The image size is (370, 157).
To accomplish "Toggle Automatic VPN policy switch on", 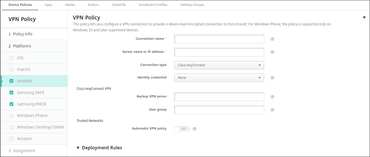I will point(182,129).
